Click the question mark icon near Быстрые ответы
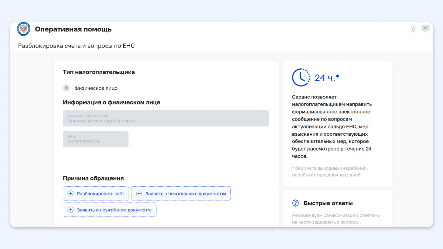 pyautogui.click(x=296, y=203)
